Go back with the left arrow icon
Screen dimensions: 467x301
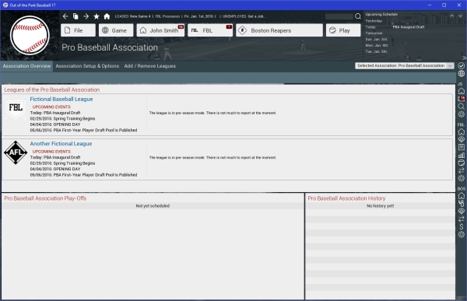click(65, 16)
